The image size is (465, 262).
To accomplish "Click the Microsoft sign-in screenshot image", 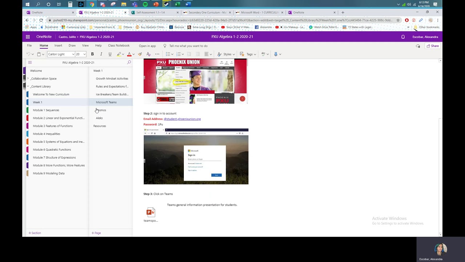I will pos(196,156).
